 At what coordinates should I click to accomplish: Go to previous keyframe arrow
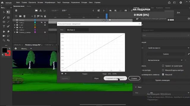click(93, 11)
